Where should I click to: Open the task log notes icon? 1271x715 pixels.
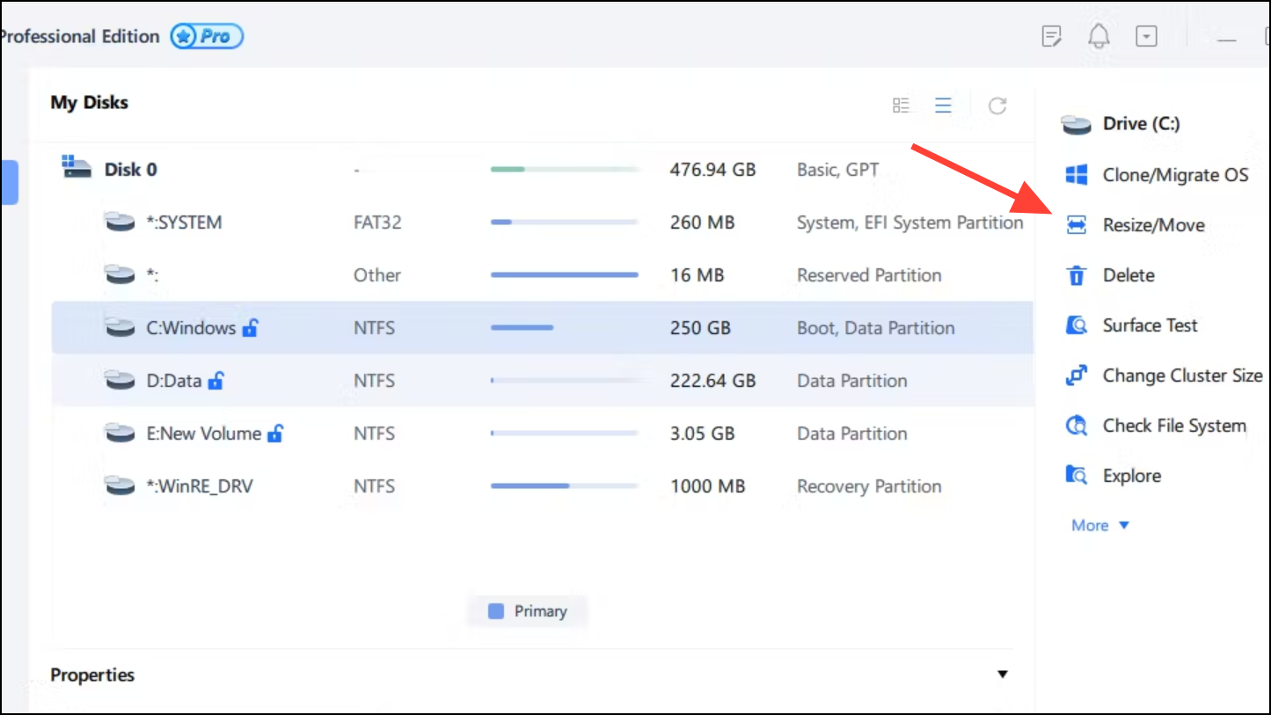pyautogui.click(x=1052, y=36)
